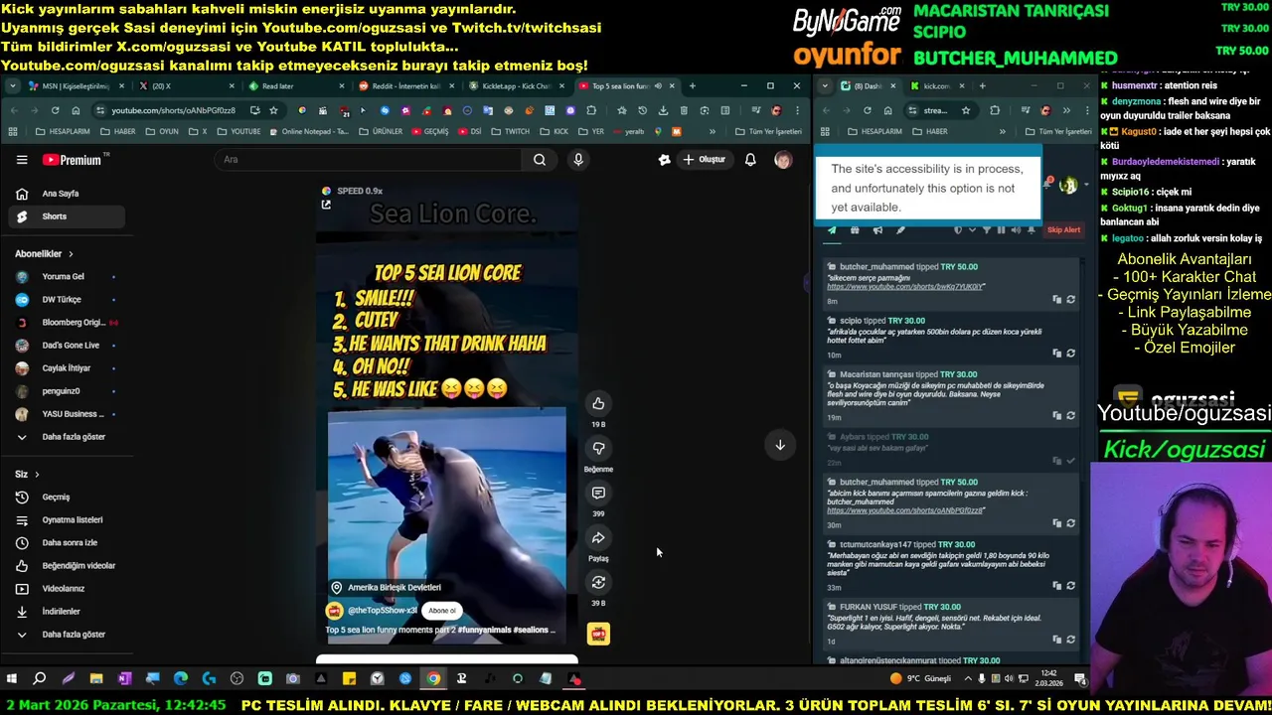
Task: Open Windows taskbar search
Action: pyautogui.click(x=40, y=679)
